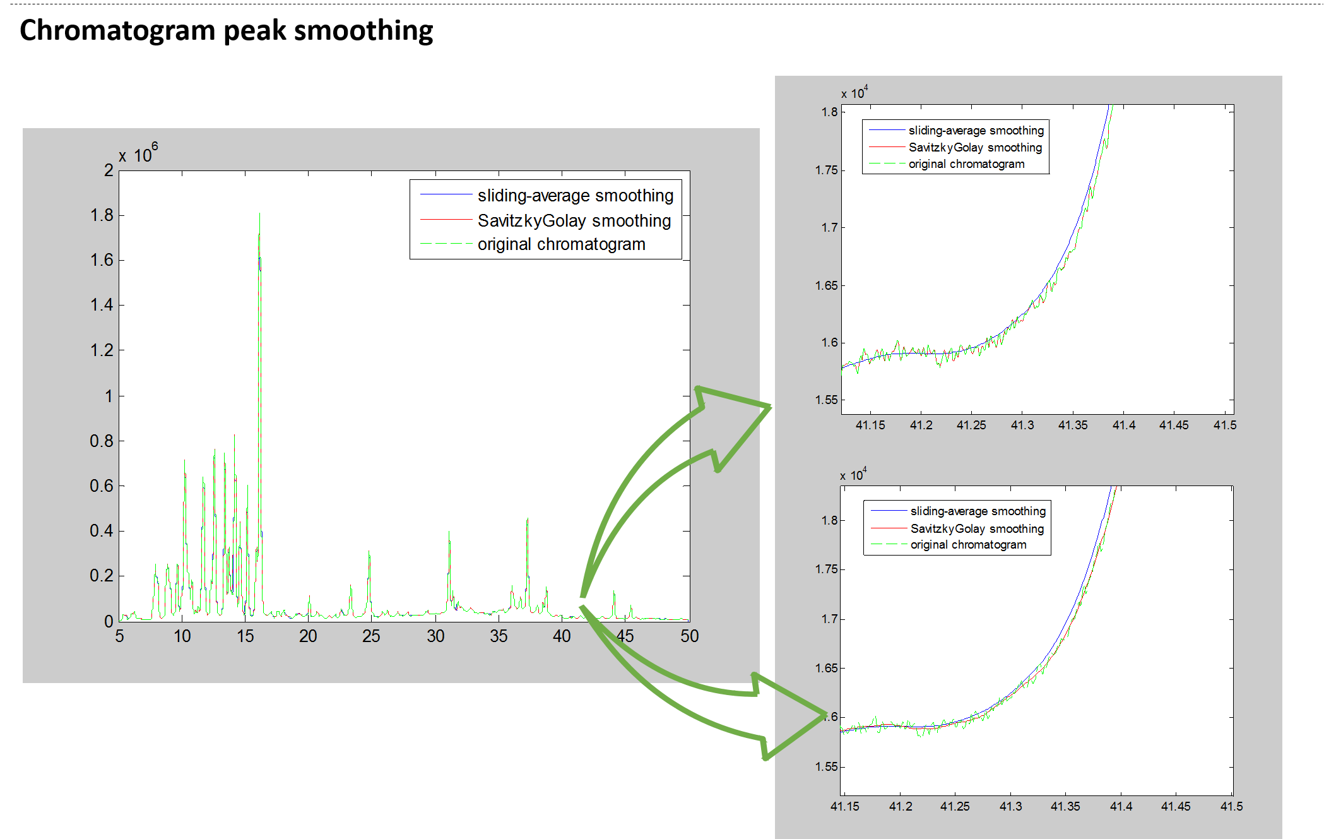1324x839 pixels.
Task: Click 'original chromatogram' in top-right plot legend
Action: (x=966, y=164)
